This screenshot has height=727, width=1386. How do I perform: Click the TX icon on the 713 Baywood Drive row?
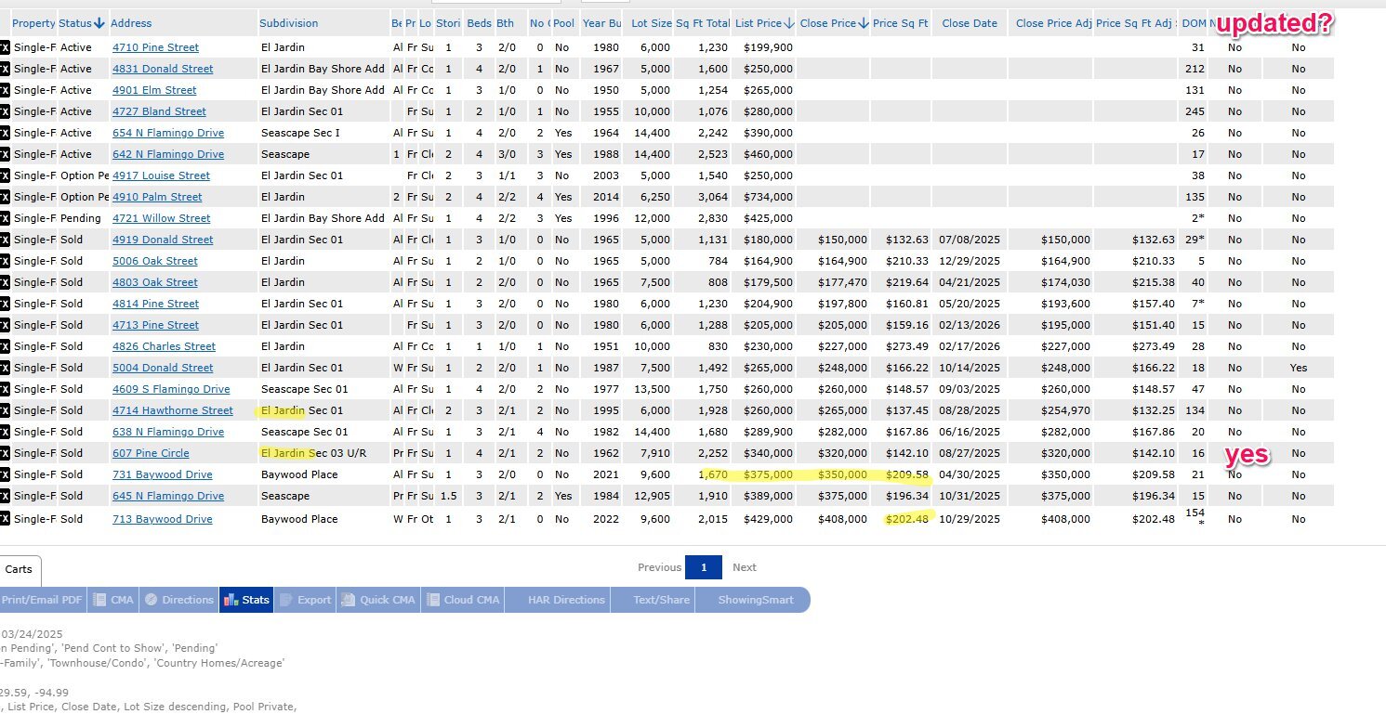(5, 519)
